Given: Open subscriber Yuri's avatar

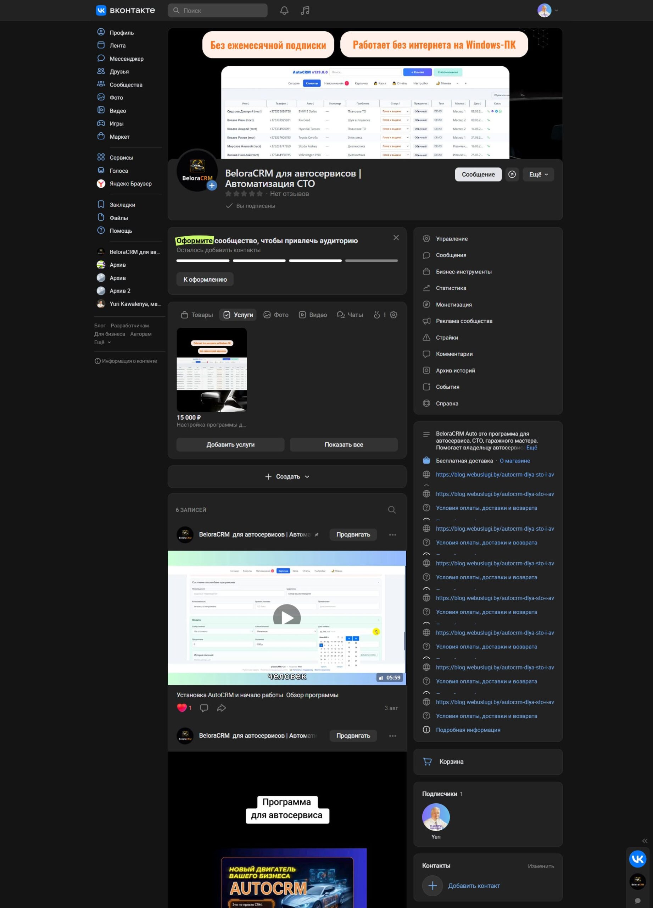Looking at the screenshot, I should click(436, 817).
